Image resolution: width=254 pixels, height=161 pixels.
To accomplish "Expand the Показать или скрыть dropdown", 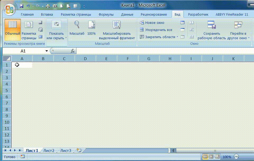I will pyautogui.click(x=57, y=30).
